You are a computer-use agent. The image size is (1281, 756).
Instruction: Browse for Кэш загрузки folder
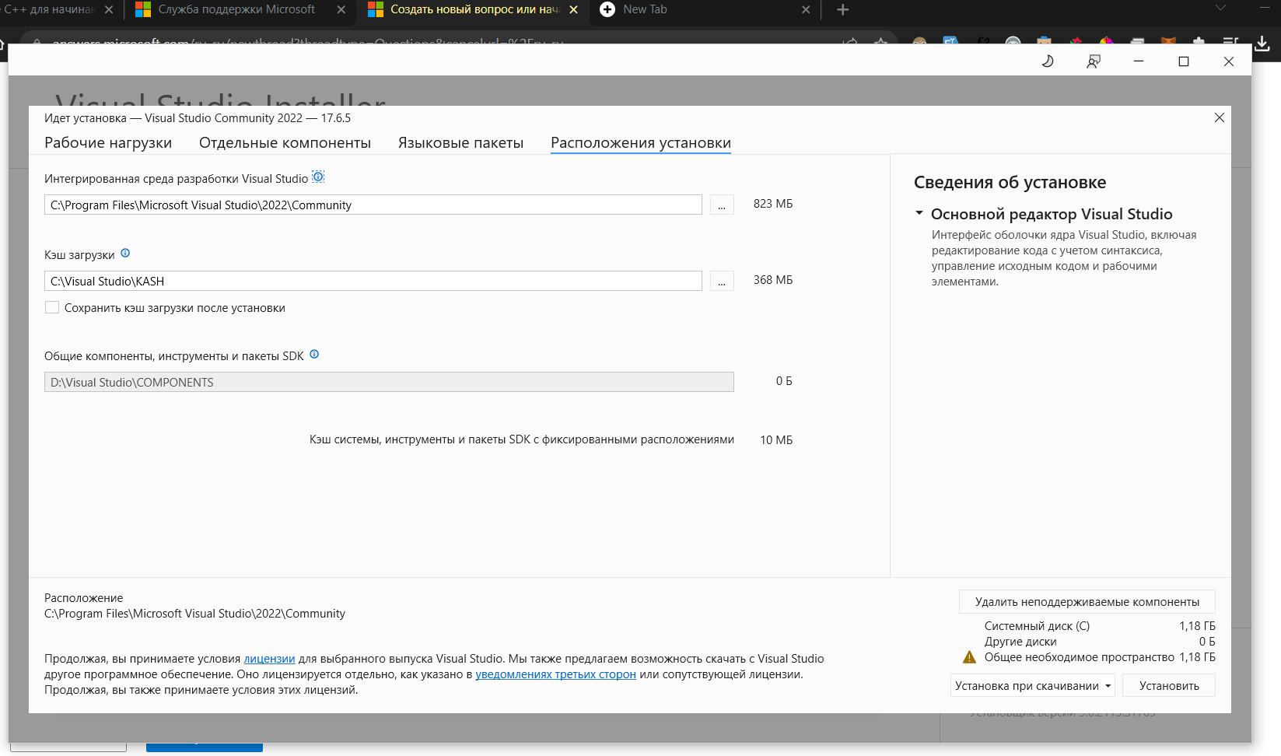722,281
